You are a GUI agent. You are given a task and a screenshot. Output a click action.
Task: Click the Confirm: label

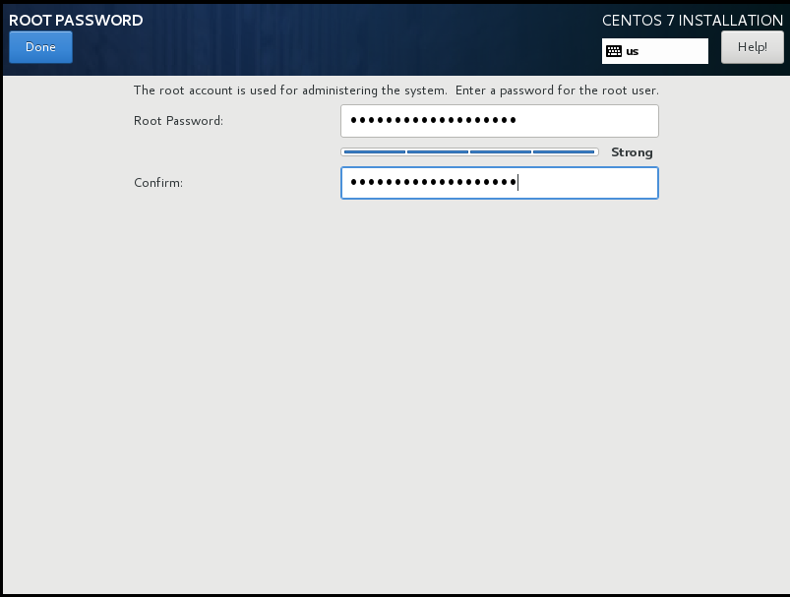click(x=158, y=183)
